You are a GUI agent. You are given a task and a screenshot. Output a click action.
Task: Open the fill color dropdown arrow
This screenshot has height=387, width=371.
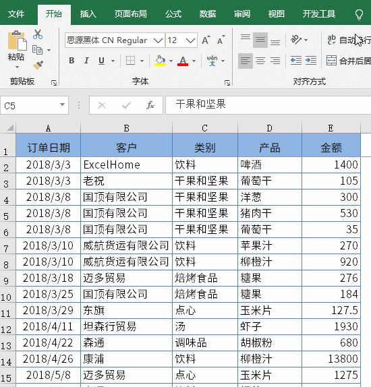tap(171, 61)
